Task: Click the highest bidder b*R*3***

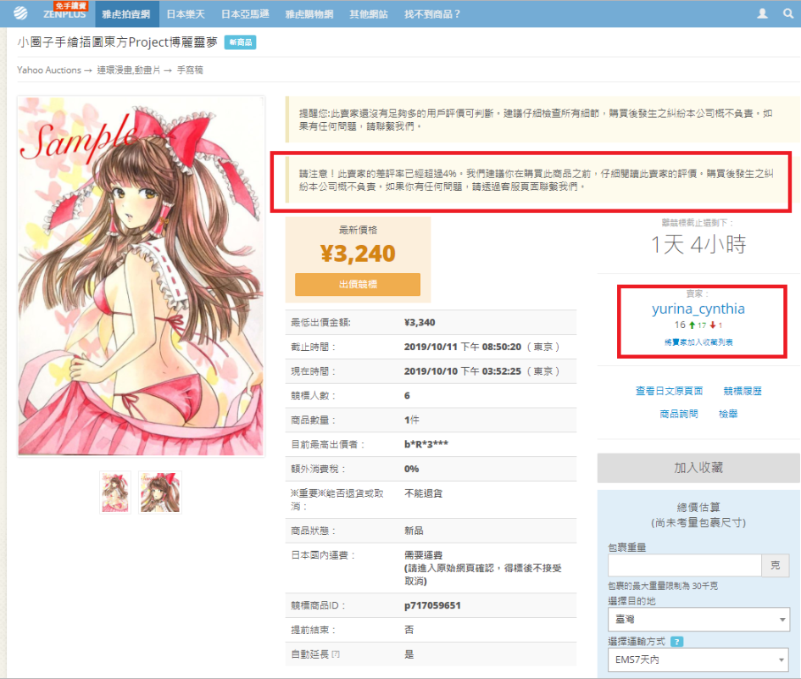Action: pos(426,444)
